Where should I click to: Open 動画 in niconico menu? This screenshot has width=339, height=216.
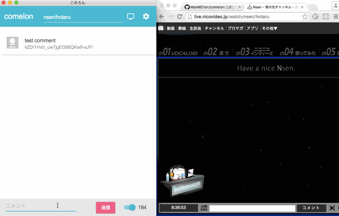click(x=171, y=28)
